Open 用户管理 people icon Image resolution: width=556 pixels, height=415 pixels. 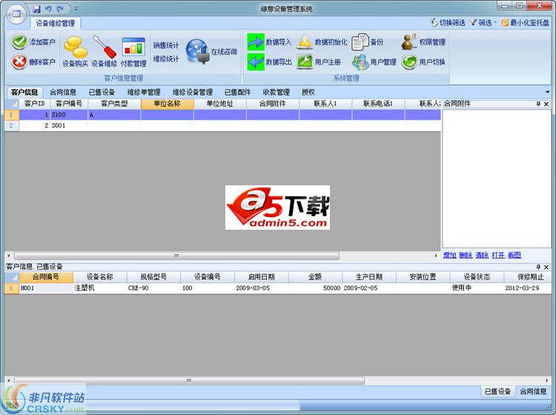tap(360, 62)
